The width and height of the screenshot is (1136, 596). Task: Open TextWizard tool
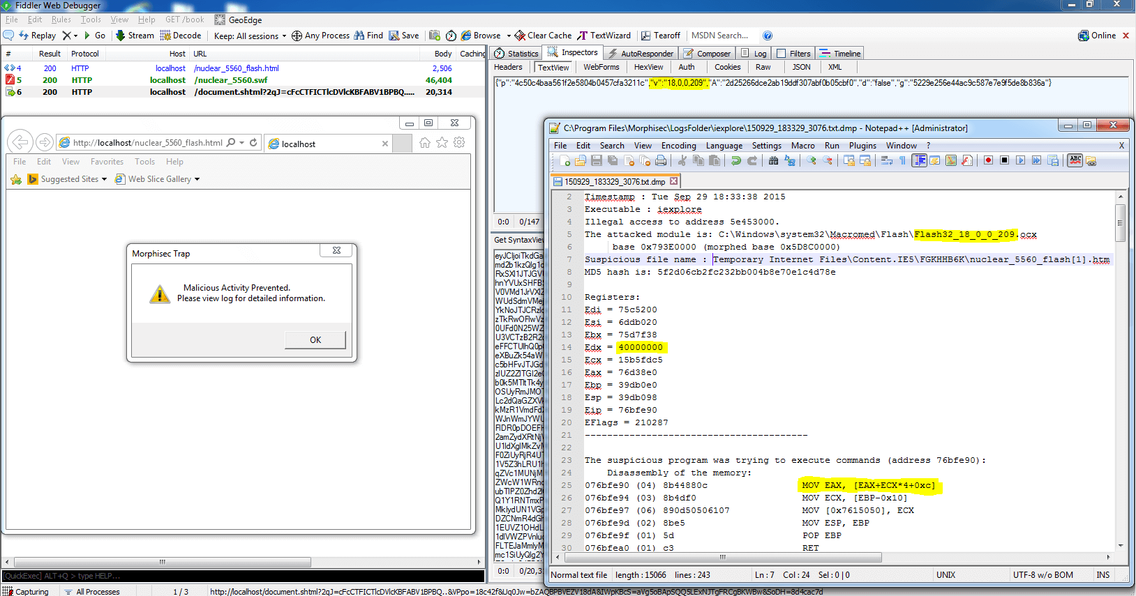click(604, 36)
